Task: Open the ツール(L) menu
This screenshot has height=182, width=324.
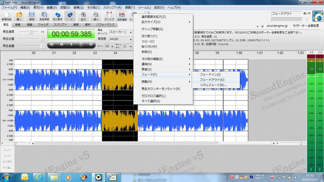Action: pos(144,8)
